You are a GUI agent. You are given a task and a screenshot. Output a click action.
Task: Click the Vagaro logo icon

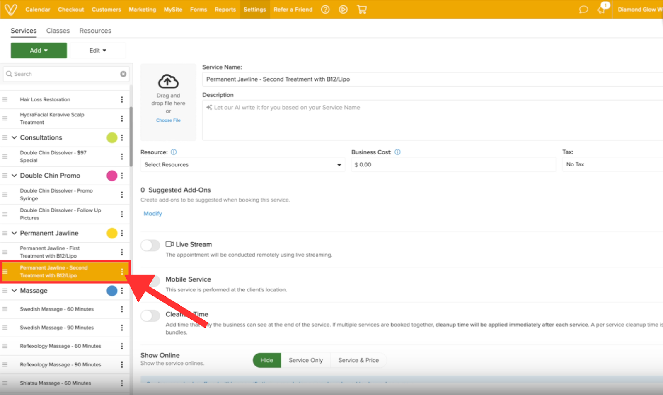click(10, 9)
